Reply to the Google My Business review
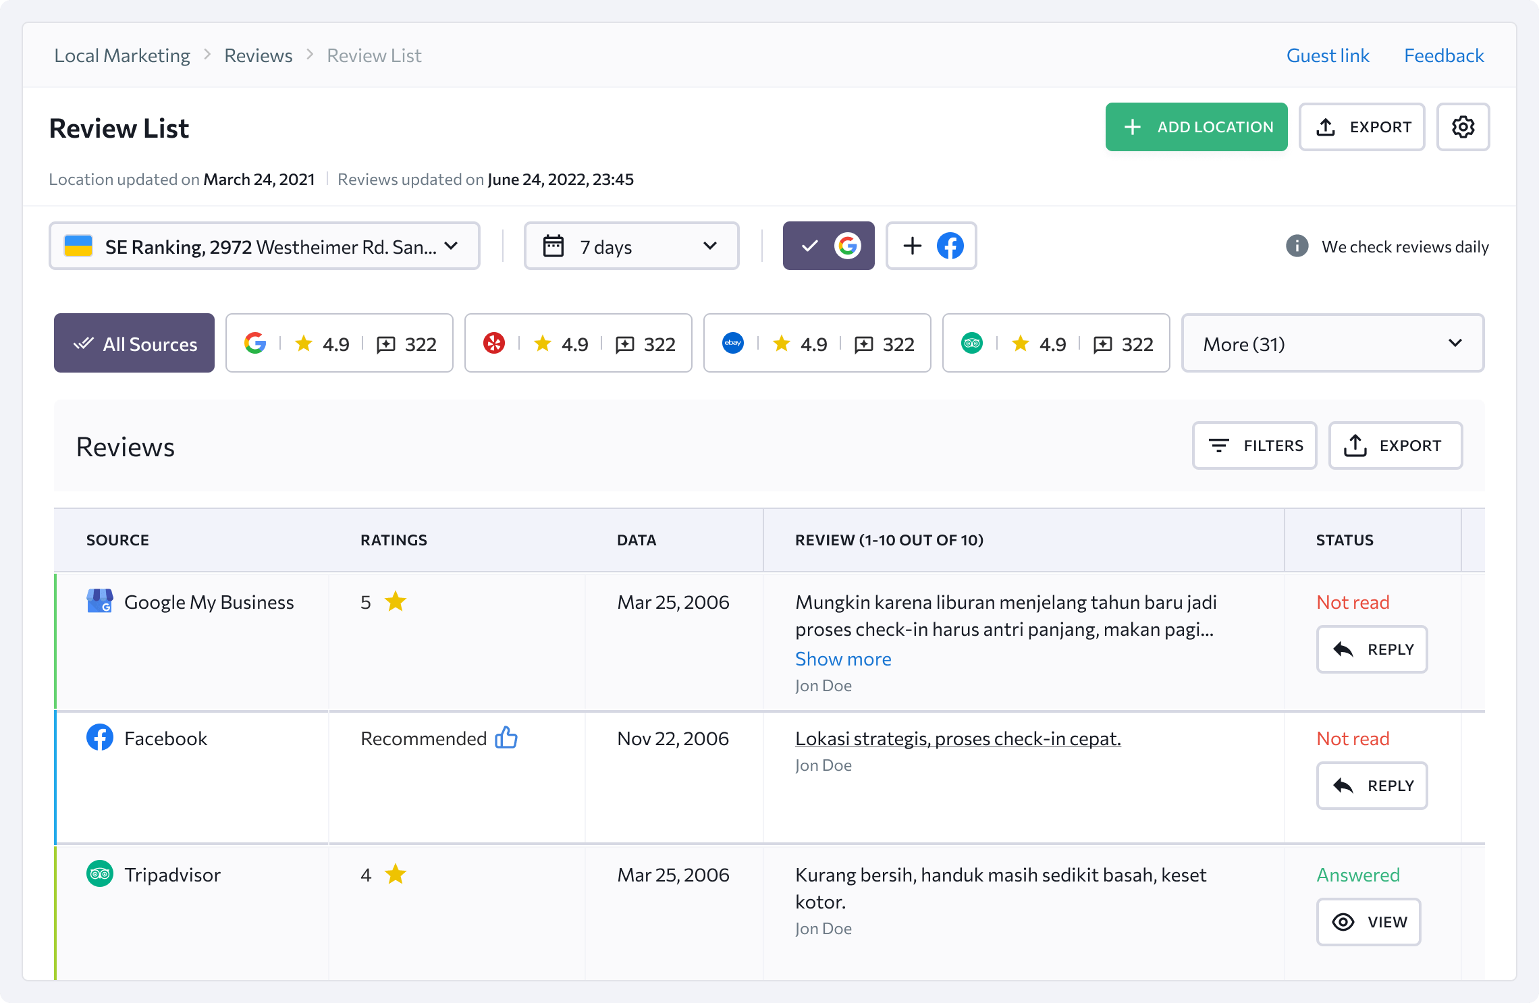Screen dimensions: 1539x1003 point(1372,649)
